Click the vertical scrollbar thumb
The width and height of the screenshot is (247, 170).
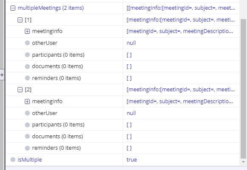point(243,89)
